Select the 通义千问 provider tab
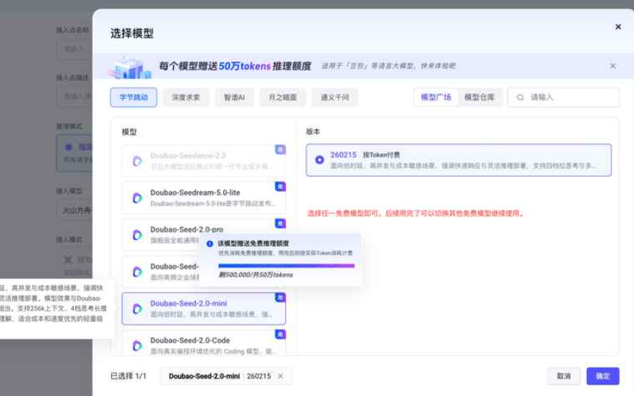The width and height of the screenshot is (634, 396). pos(335,97)
